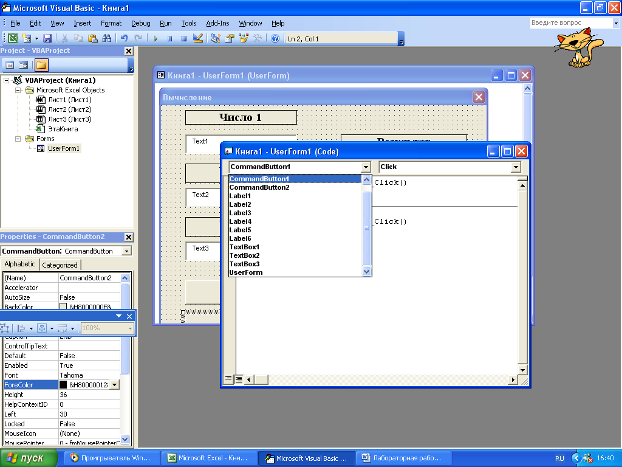The height and width of the screenshot is (467, 622).
Task: Click Procedure View button in code window
Action: [x=228, y=379]
